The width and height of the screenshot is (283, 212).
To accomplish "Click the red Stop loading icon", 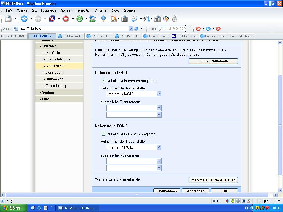I will coord(66,19).
